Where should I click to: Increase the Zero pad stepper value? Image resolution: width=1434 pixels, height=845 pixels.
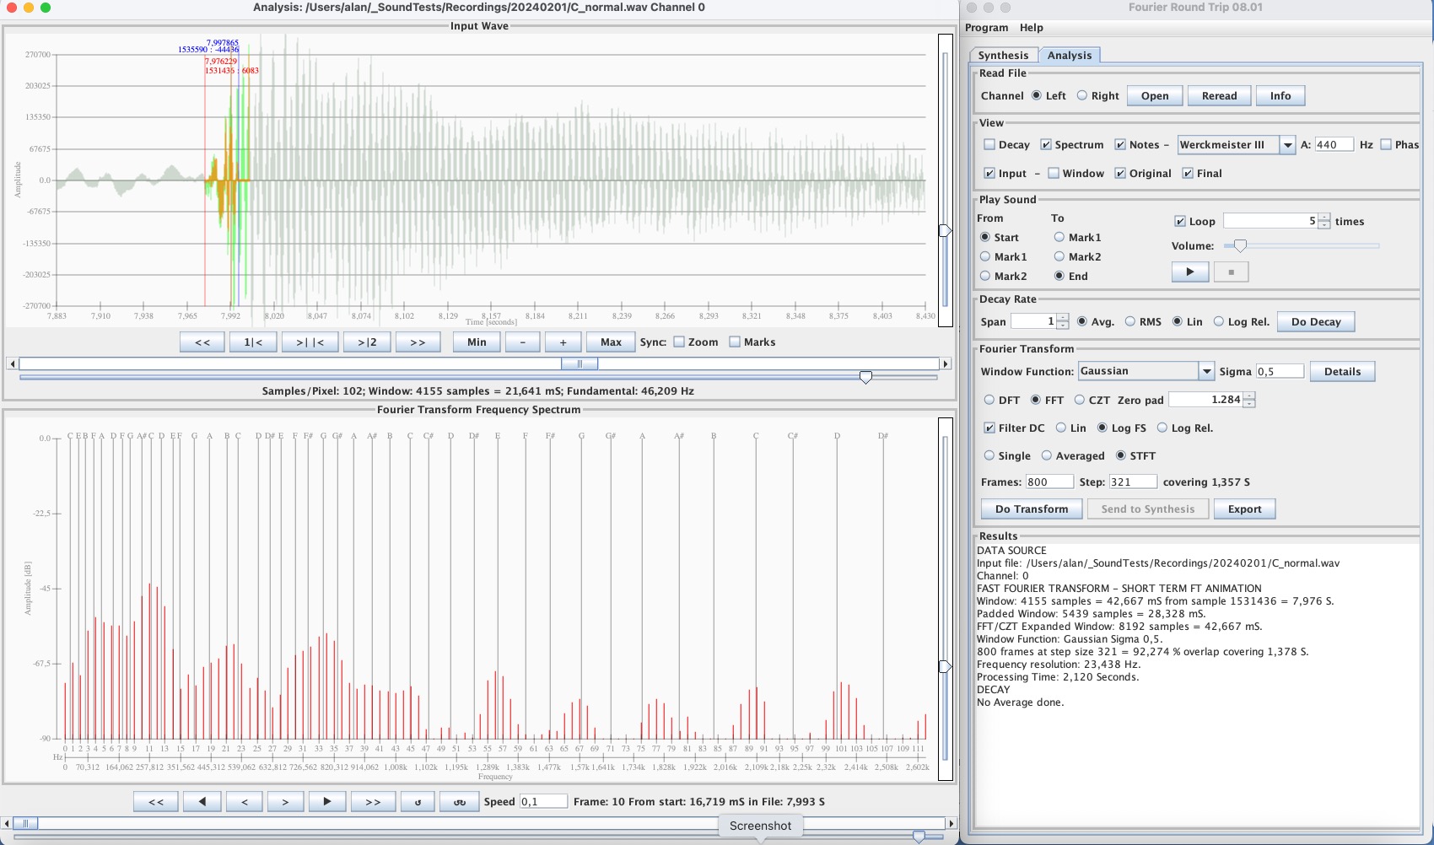pos(1249,396)
